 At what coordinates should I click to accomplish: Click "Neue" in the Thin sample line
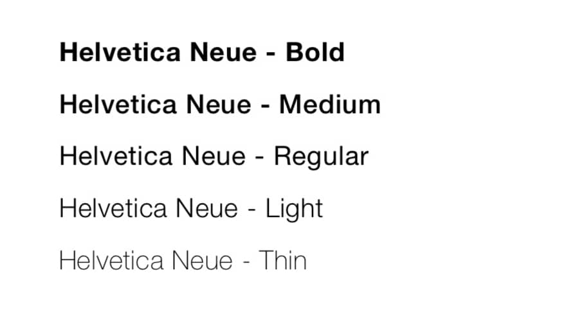pyautogui.click(x=202, y=260)
